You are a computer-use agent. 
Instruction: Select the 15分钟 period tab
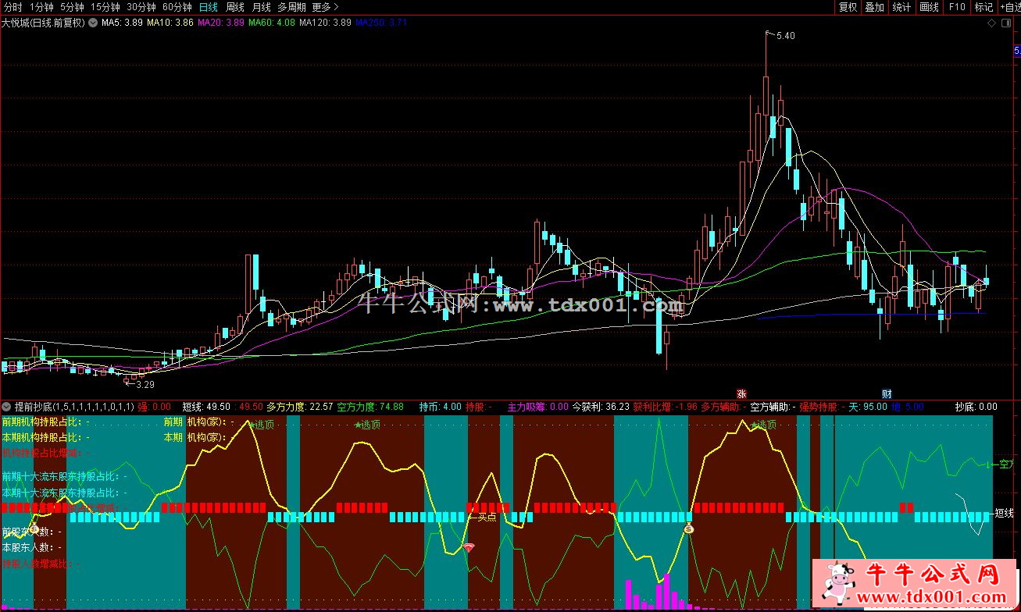pos(105,7)
